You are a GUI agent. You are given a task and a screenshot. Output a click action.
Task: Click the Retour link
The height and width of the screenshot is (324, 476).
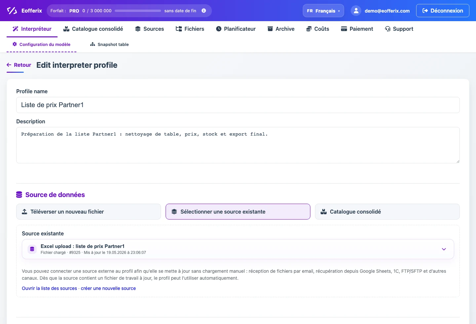click(x=19, y=65)
